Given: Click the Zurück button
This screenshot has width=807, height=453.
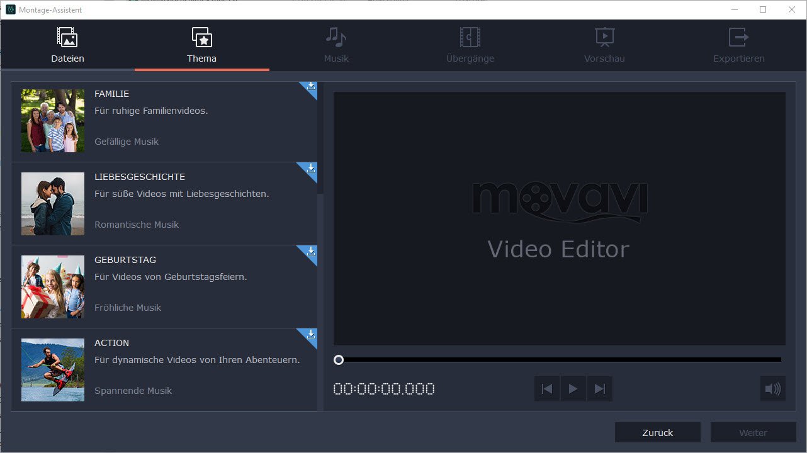Looking at the screenshot, I should pyautogui.click(x=658, y=433).
